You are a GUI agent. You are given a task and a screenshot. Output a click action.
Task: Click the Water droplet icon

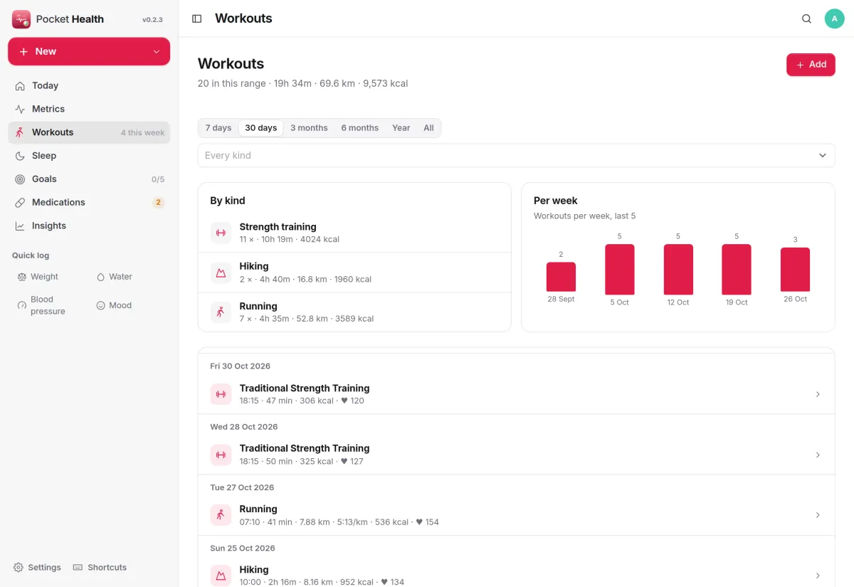[100, 277]
